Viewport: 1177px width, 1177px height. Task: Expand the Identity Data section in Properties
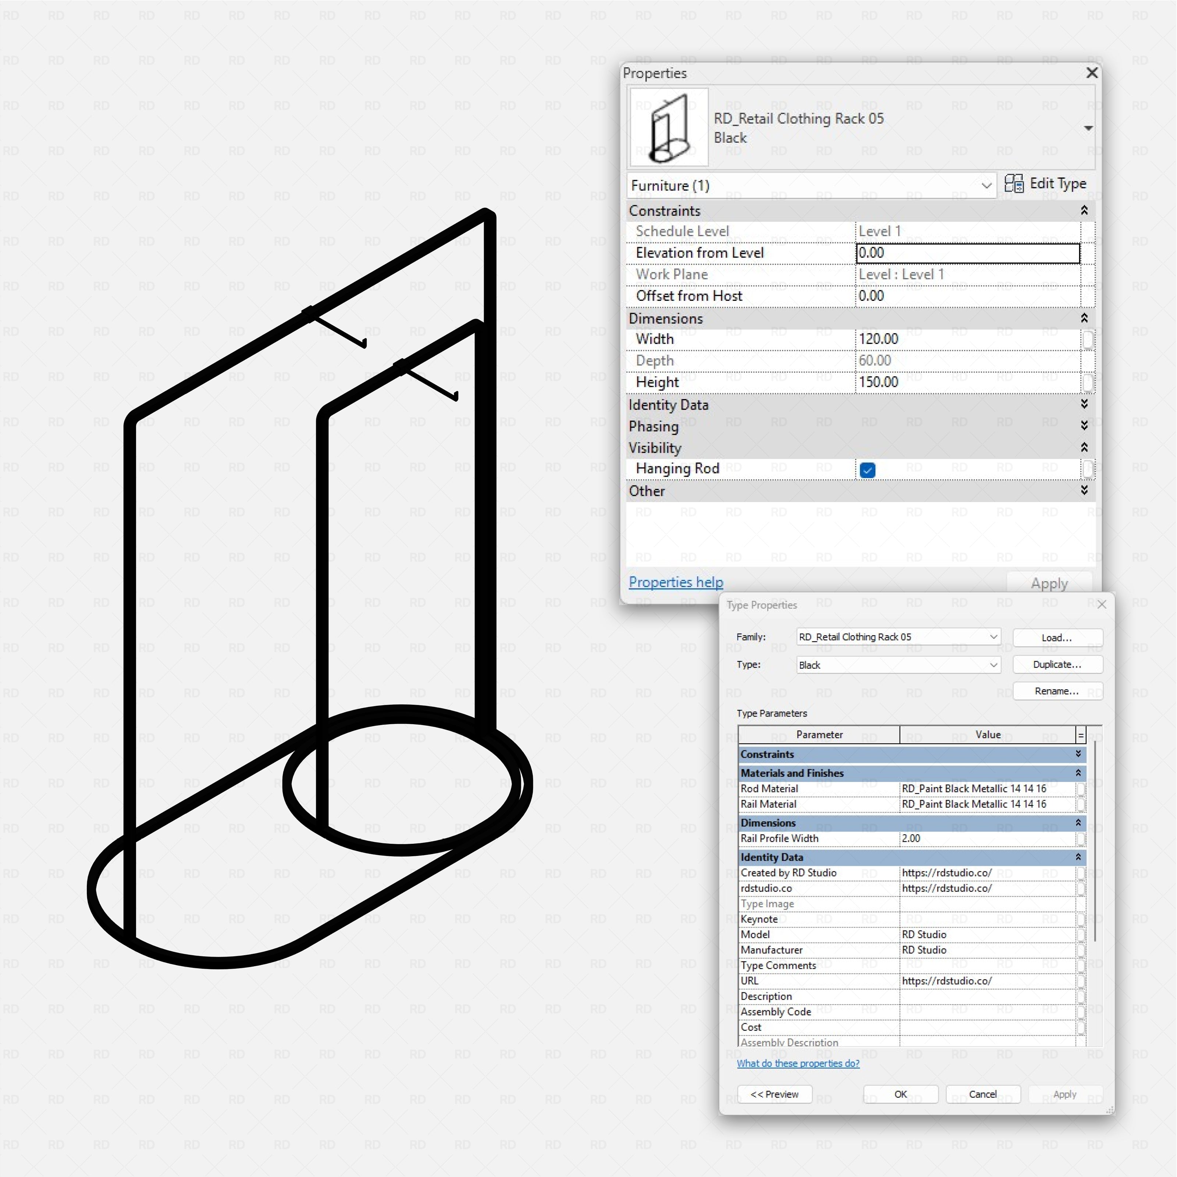click(1084, 404)
